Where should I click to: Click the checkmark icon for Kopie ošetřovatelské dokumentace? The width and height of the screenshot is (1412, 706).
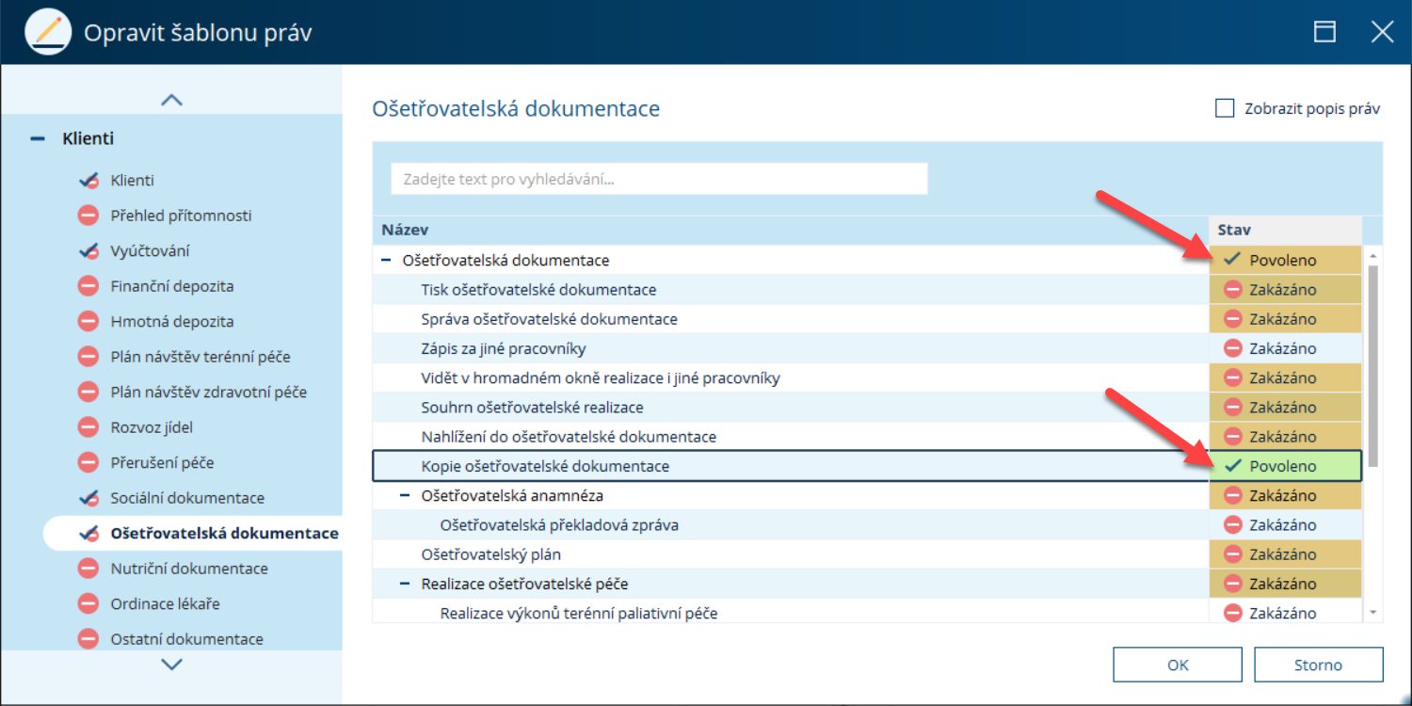click(x=1232, y=466)
